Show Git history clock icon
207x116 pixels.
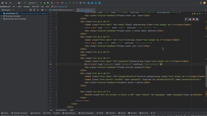click(81, 3)
